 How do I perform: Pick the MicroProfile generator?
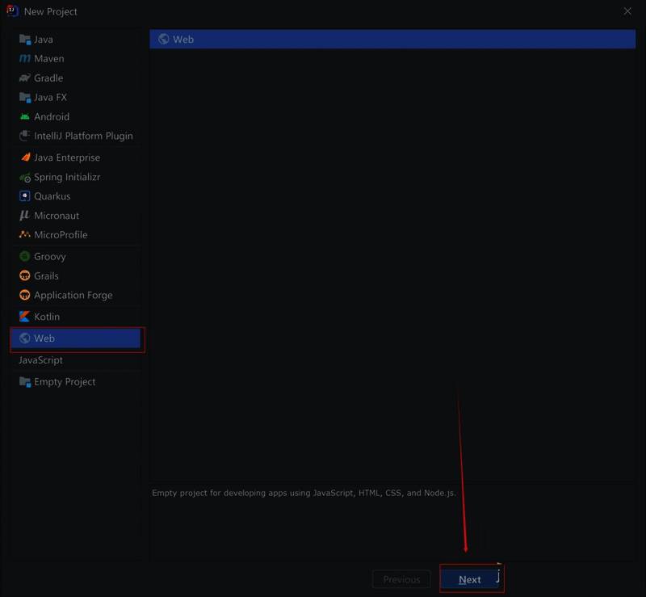click(60, 235)
